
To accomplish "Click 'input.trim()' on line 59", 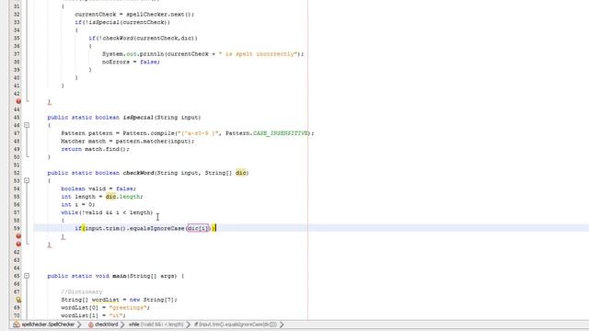I will click(106, 228).
